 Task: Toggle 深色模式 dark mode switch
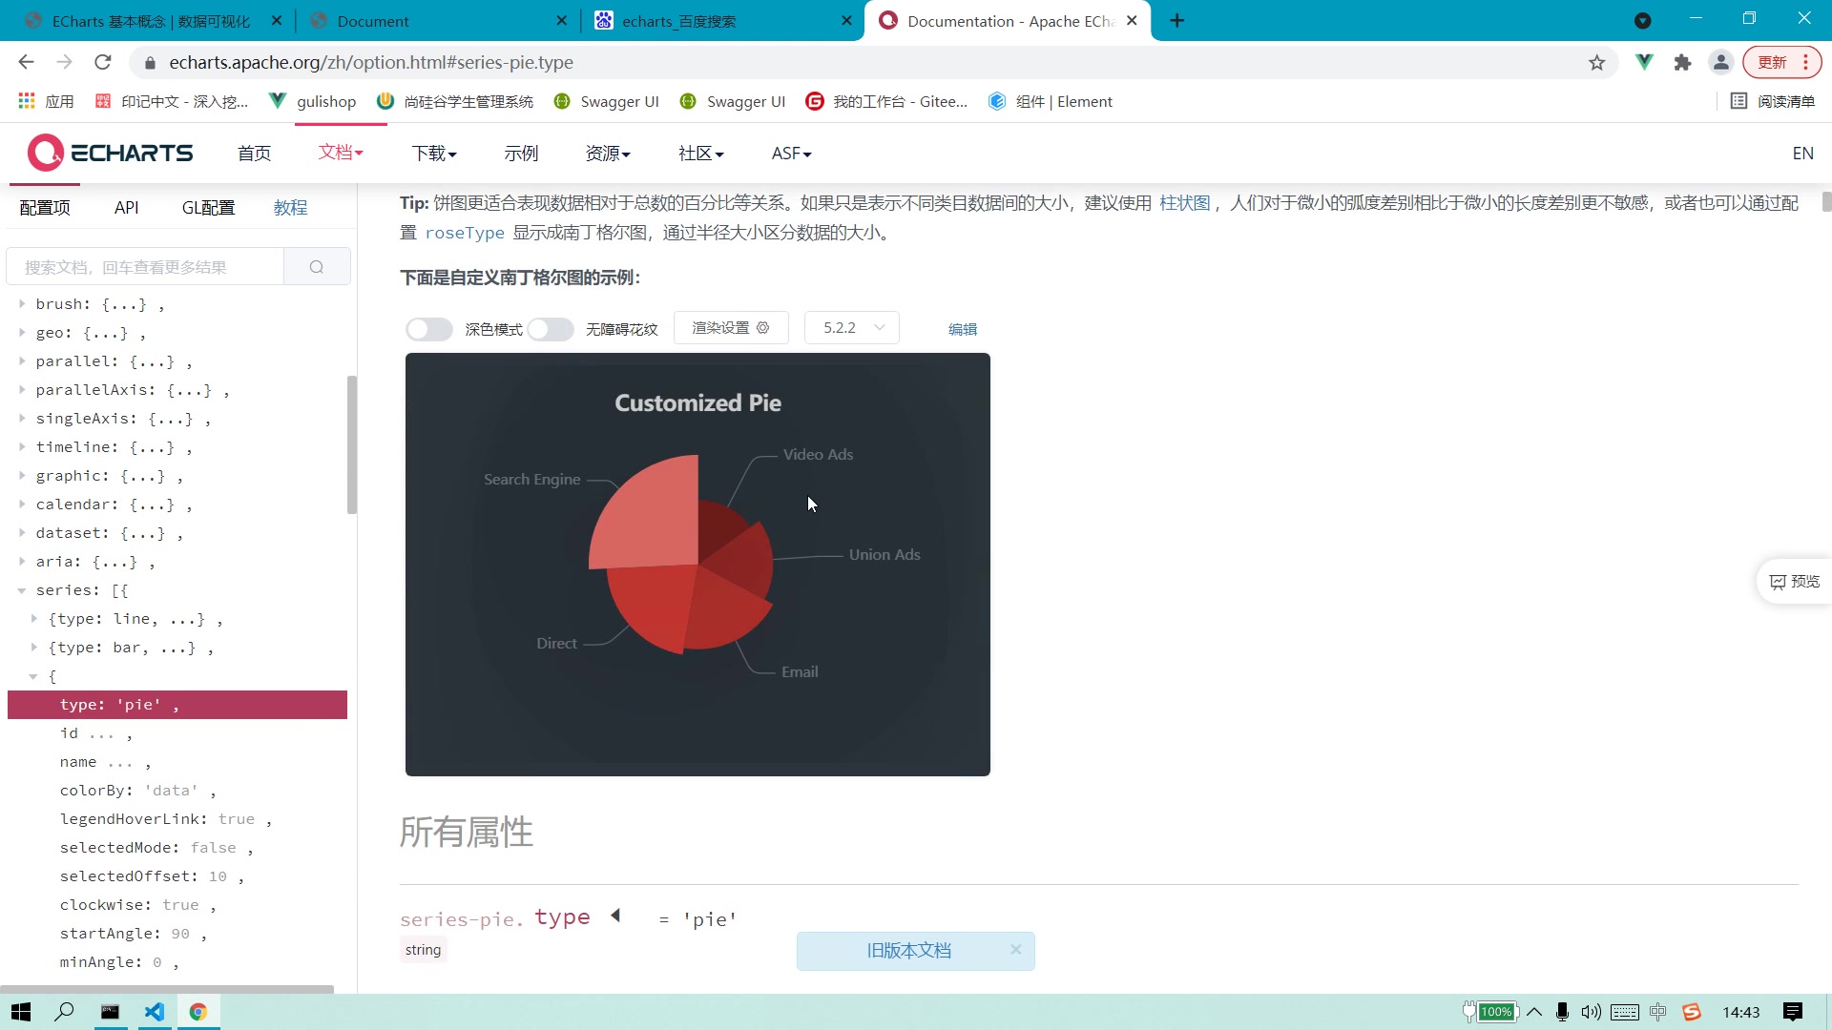click(x=428, y=329)
